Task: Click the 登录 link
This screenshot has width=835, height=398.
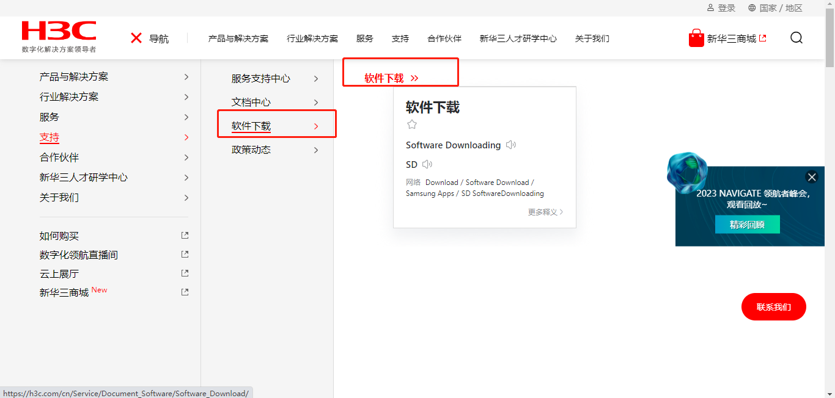Action: tap(727, 8)
